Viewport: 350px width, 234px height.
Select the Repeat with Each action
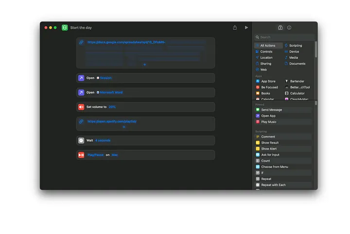coord(283,185)
